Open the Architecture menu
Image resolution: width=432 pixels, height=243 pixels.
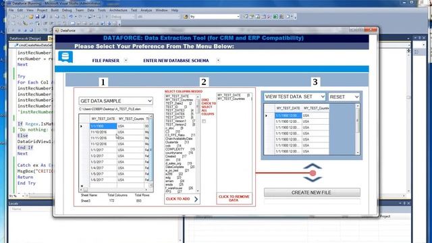pyautogui.click(x=118, y=10)
